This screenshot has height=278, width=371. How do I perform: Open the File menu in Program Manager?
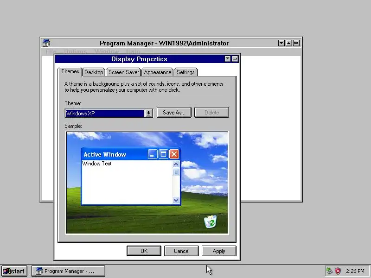[51, 51]
